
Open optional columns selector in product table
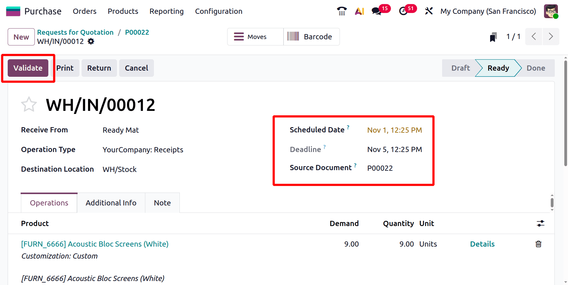tap(541, 224)
